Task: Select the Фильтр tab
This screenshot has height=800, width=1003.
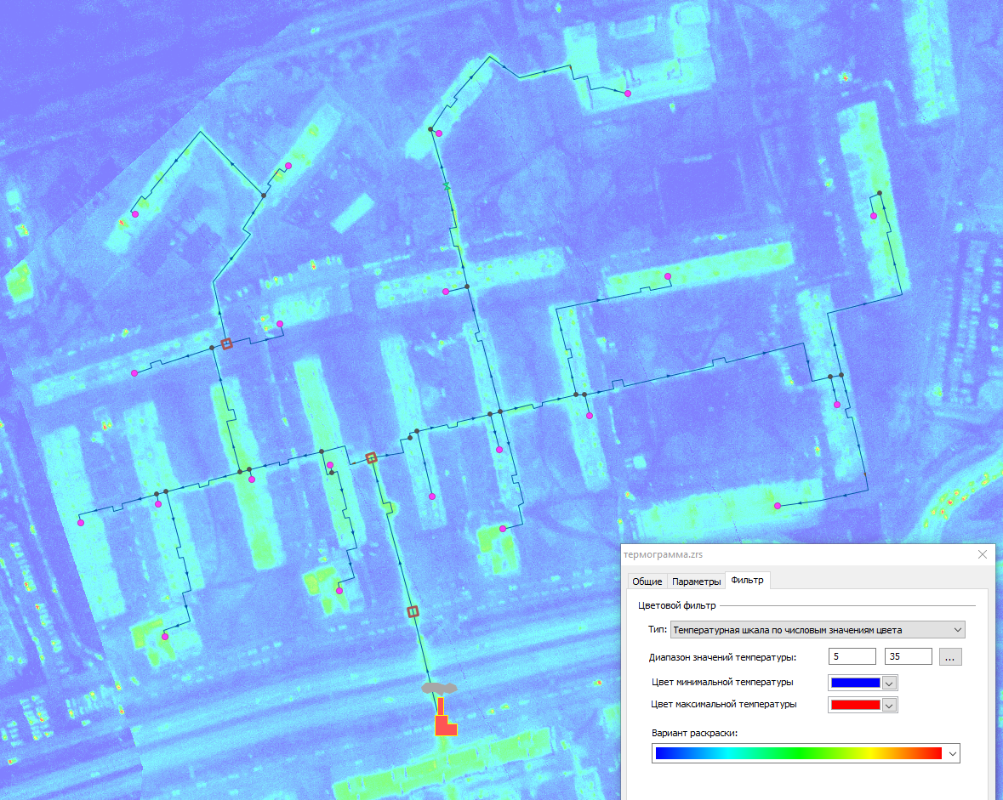Action: click(x=748, y=581)
